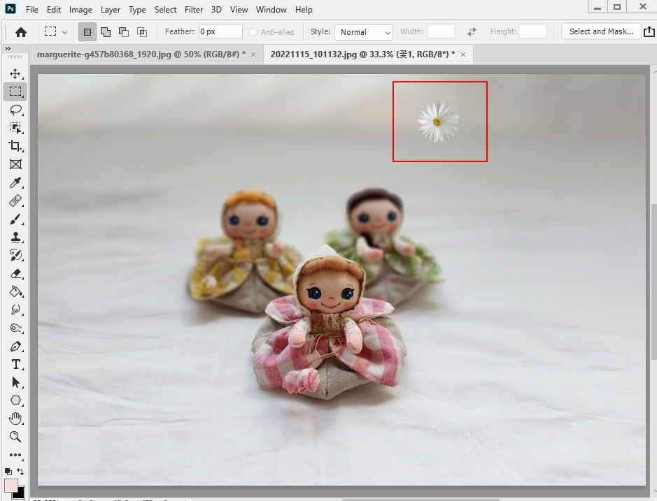657x501 pixels.
Task: Open the background color picker swatch
Action: pos(20,494)
